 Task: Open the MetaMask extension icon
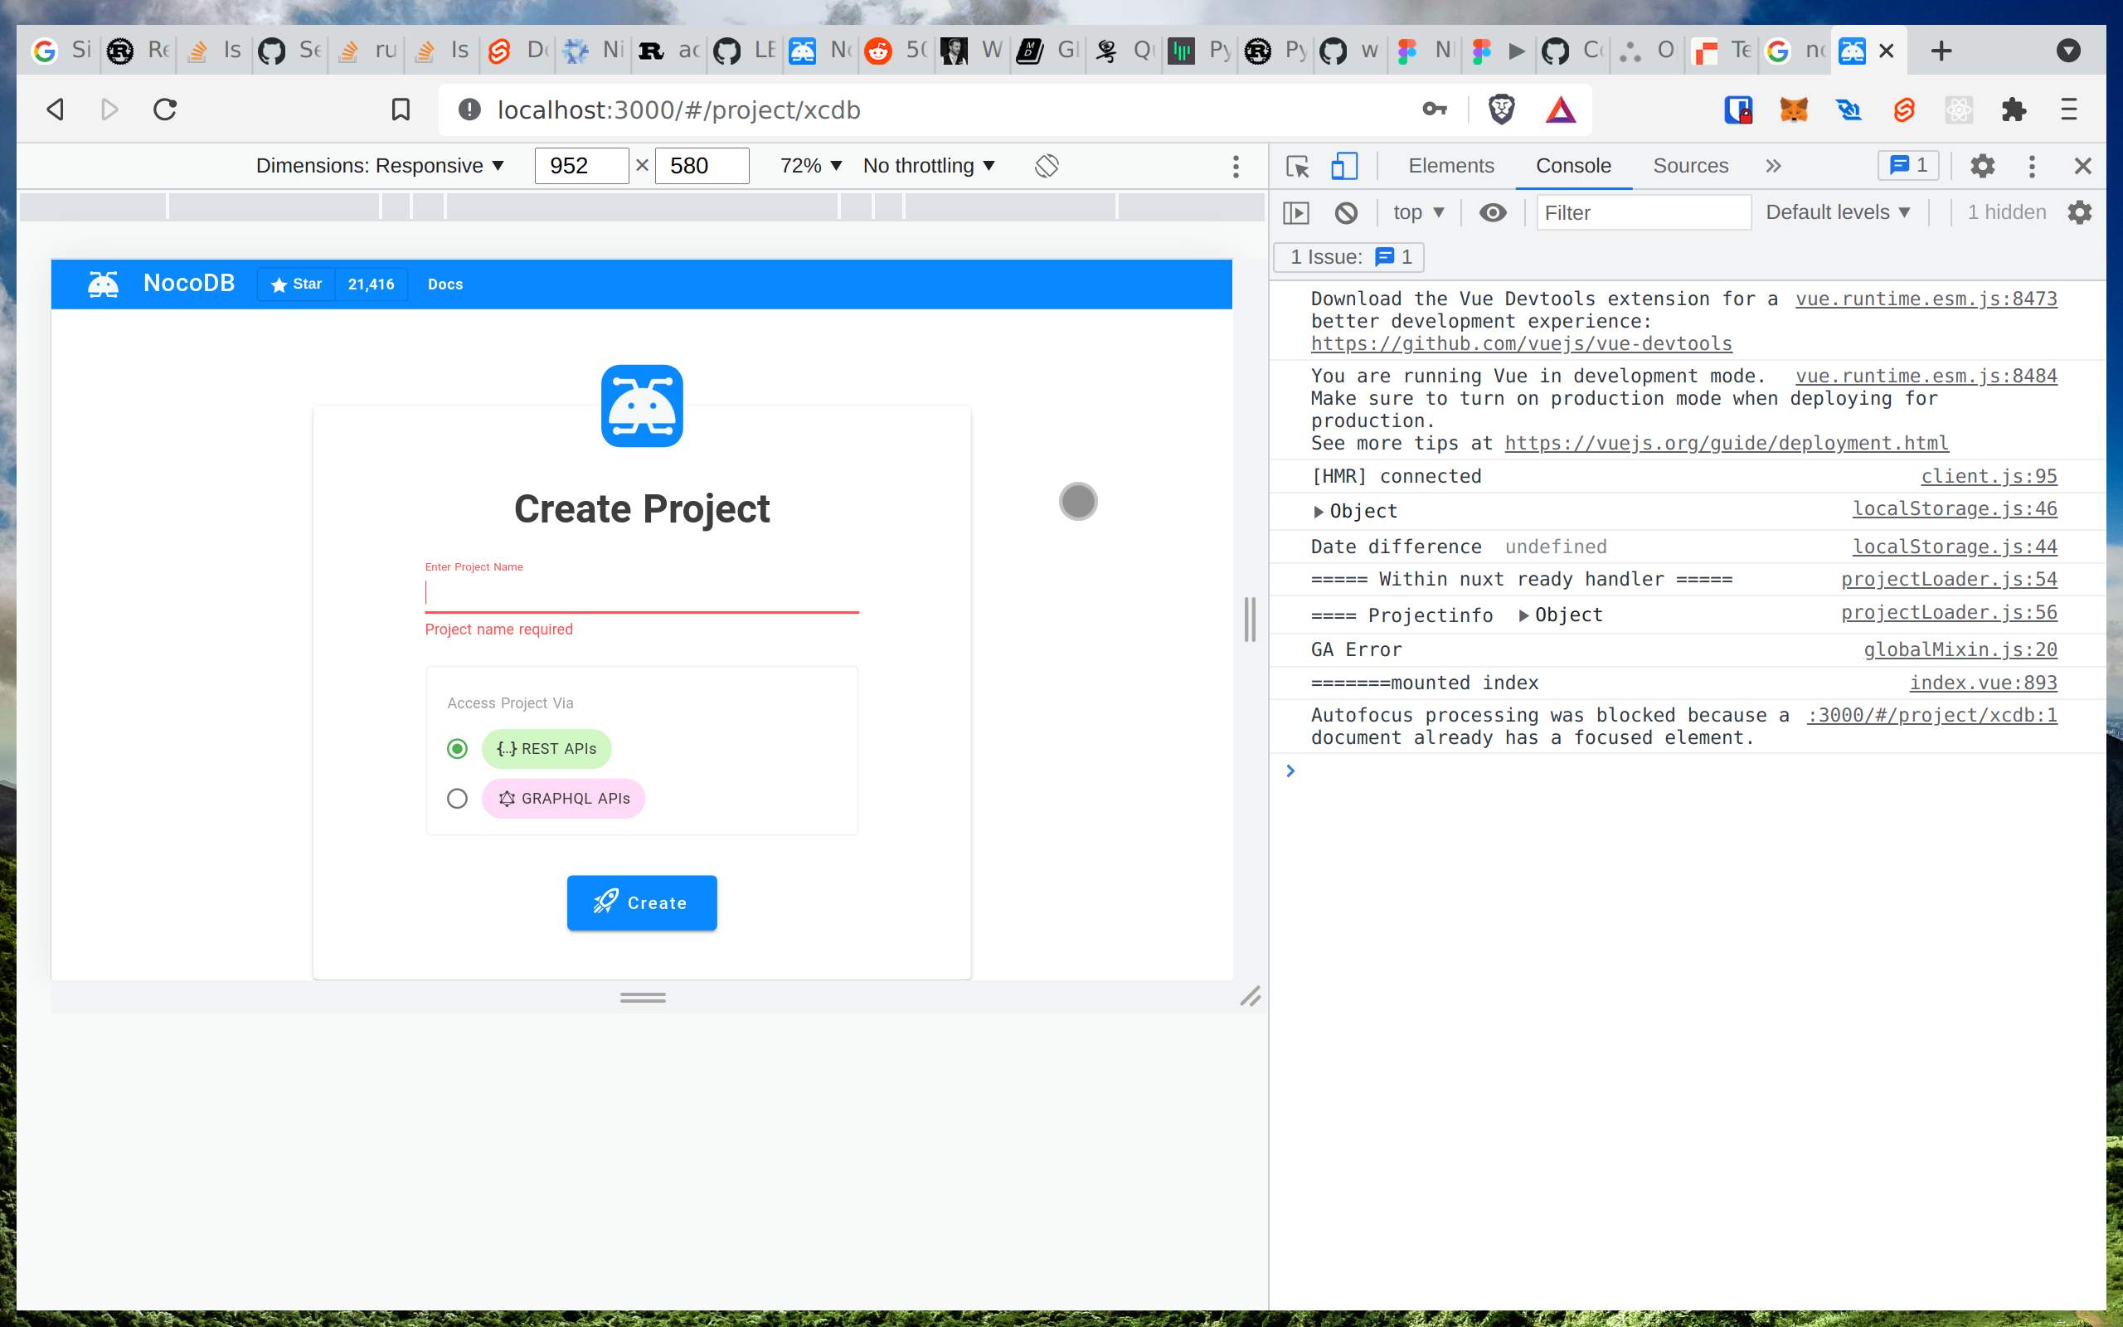[1794, 109]
